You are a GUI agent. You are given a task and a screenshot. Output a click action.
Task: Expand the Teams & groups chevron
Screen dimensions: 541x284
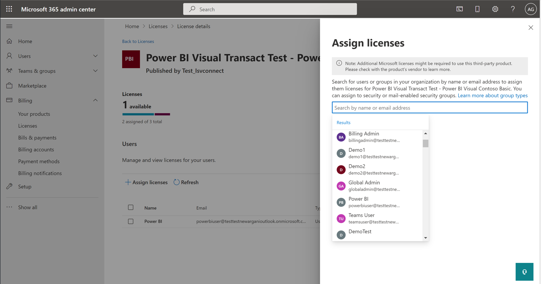(95, 71)
